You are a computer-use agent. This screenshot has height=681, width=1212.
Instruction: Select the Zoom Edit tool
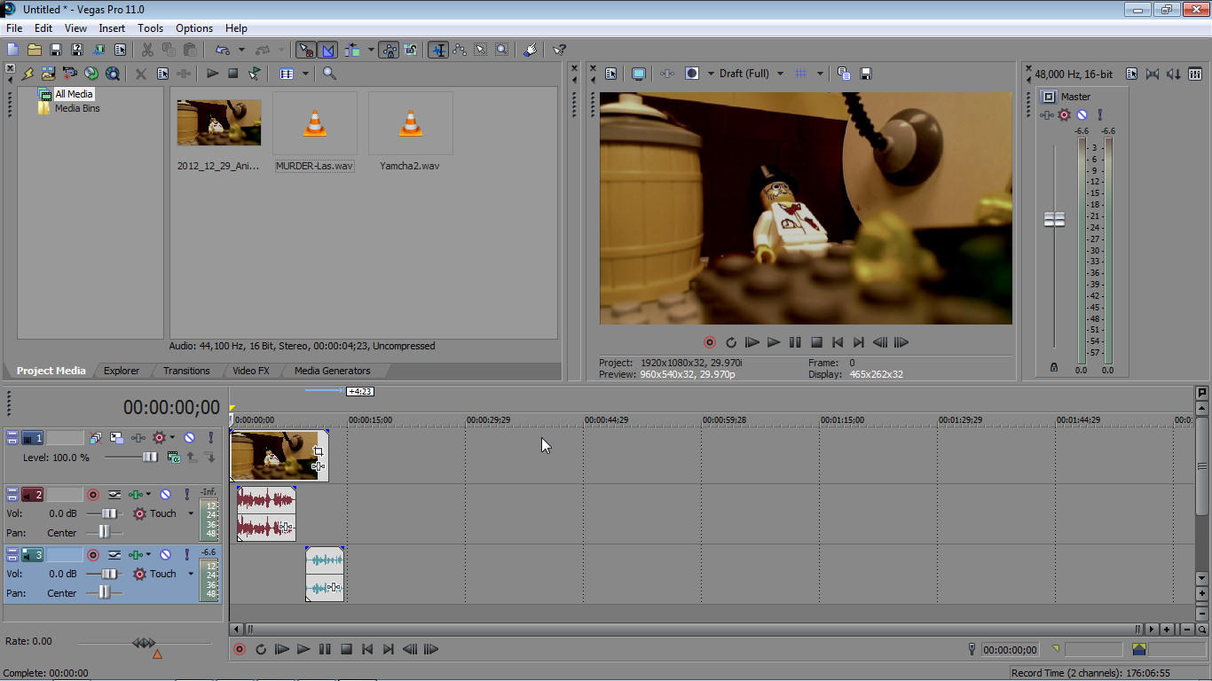[502, 50]
